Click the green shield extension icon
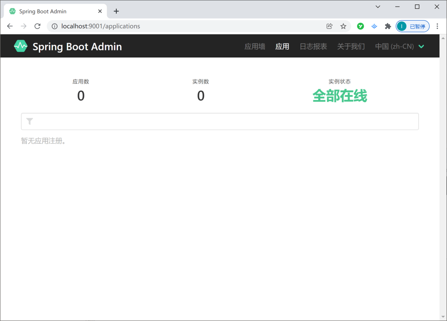Viewport: 447px width, 321px height. (360, 26)
